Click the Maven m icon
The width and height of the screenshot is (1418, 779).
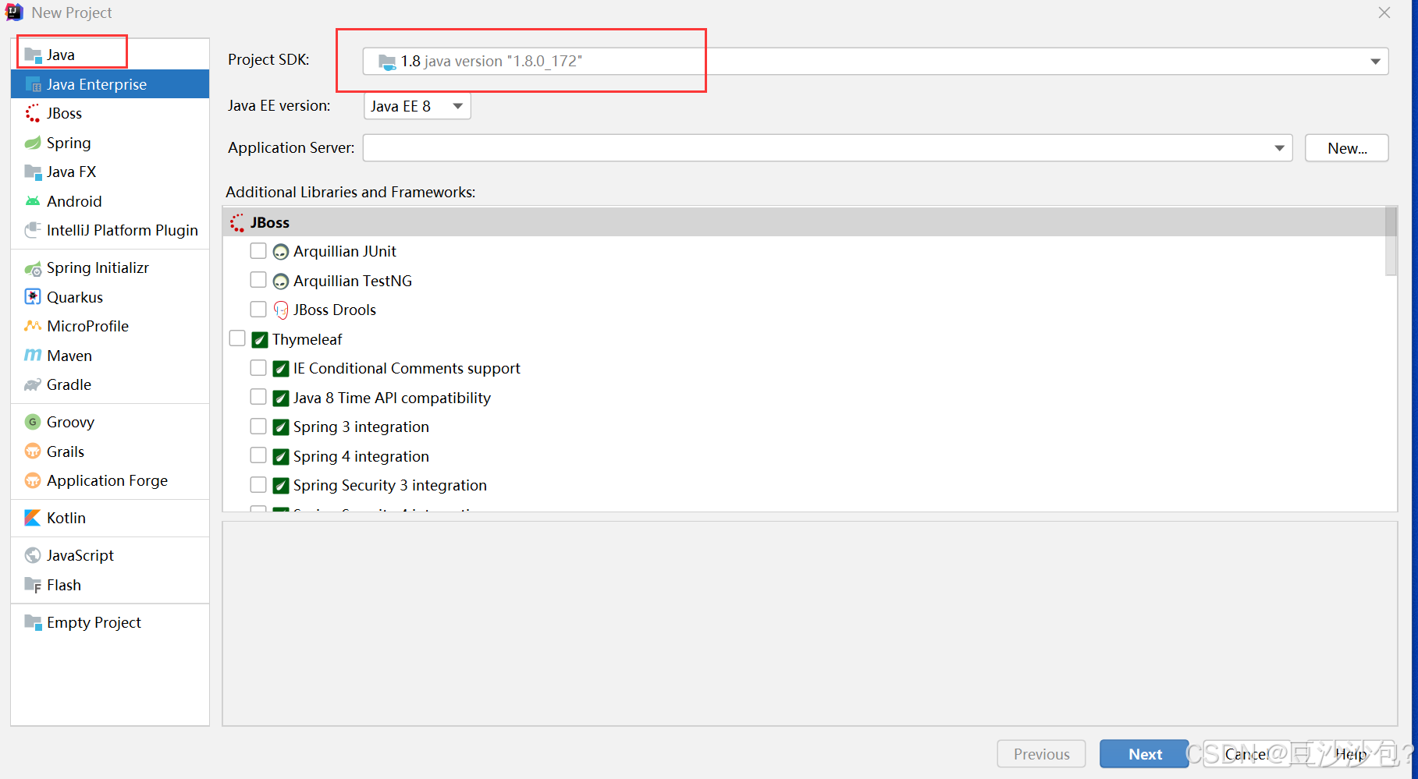[33, 356]
